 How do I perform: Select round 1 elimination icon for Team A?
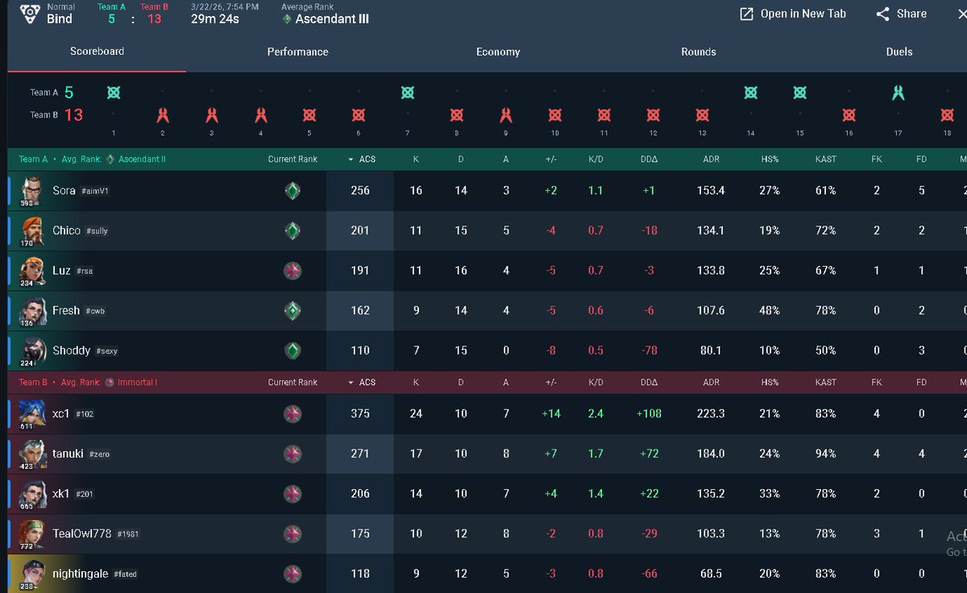(114, 93)
